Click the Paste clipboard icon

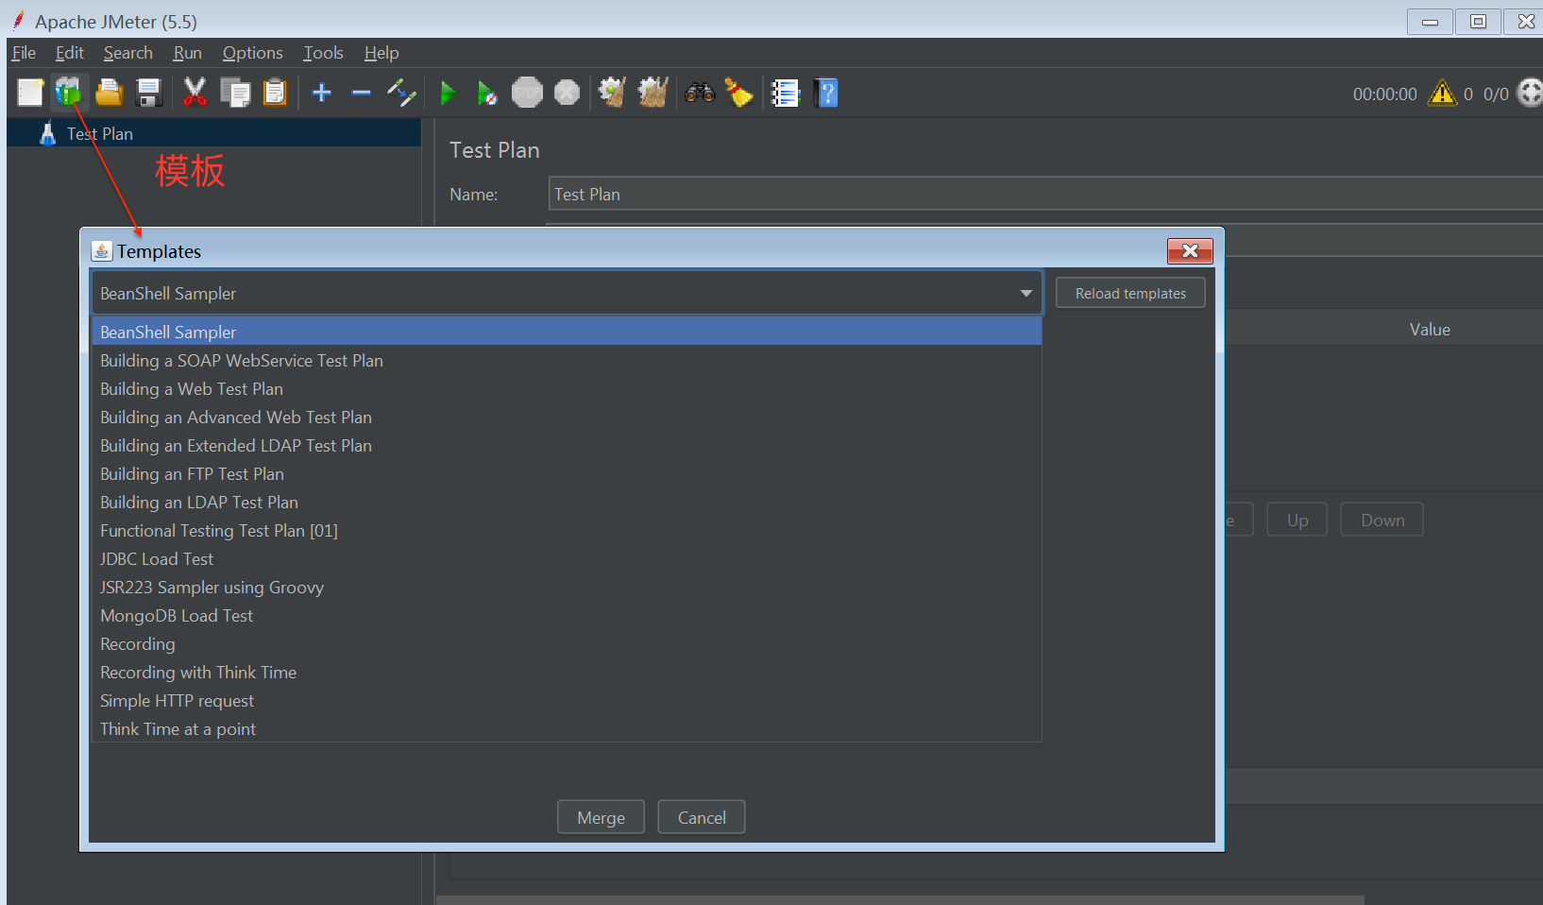click(x=274, y=93)
